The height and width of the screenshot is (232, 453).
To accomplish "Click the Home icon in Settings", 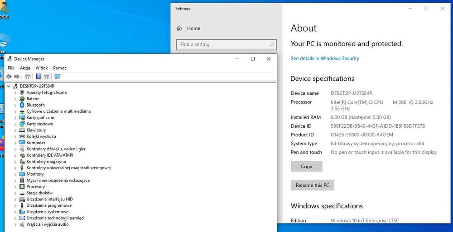I will (x=179, y=28).
